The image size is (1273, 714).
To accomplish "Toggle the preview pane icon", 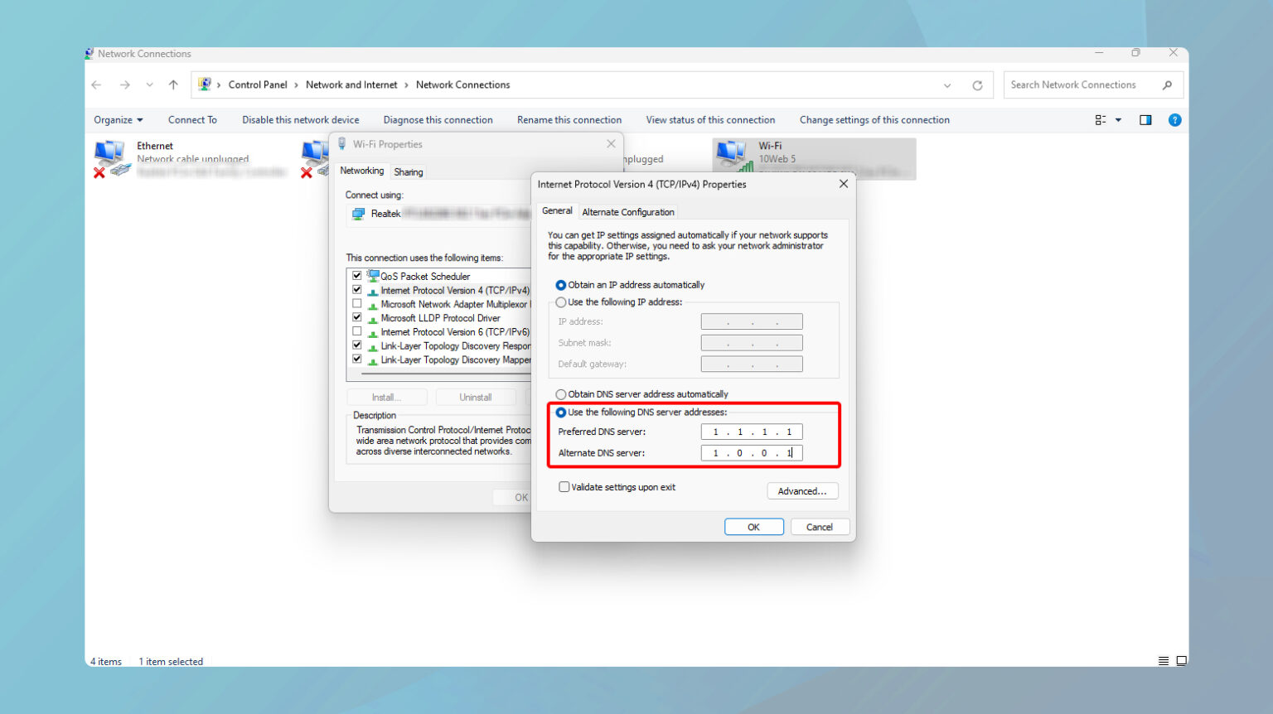I will (1146, 119).
